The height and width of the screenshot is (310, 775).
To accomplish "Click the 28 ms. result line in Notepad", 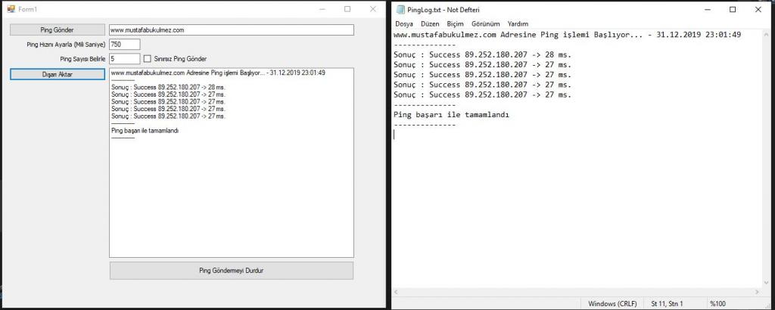I will coord(482,54).
